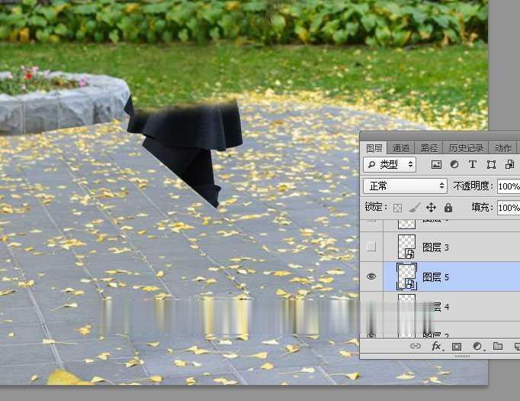Click the 图层 3 smart object thumbnail
The height and width of the screenshot is (401, 520).
[406, 247]
